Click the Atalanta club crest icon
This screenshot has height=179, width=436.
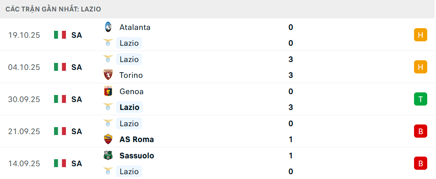pyautogui.click(x=108, y=27)
